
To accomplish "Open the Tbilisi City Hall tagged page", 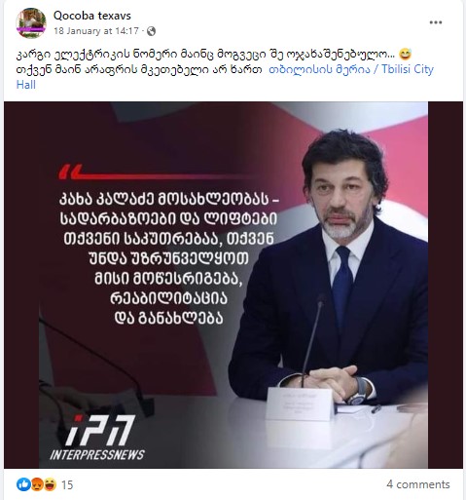I will click(351, 69).
